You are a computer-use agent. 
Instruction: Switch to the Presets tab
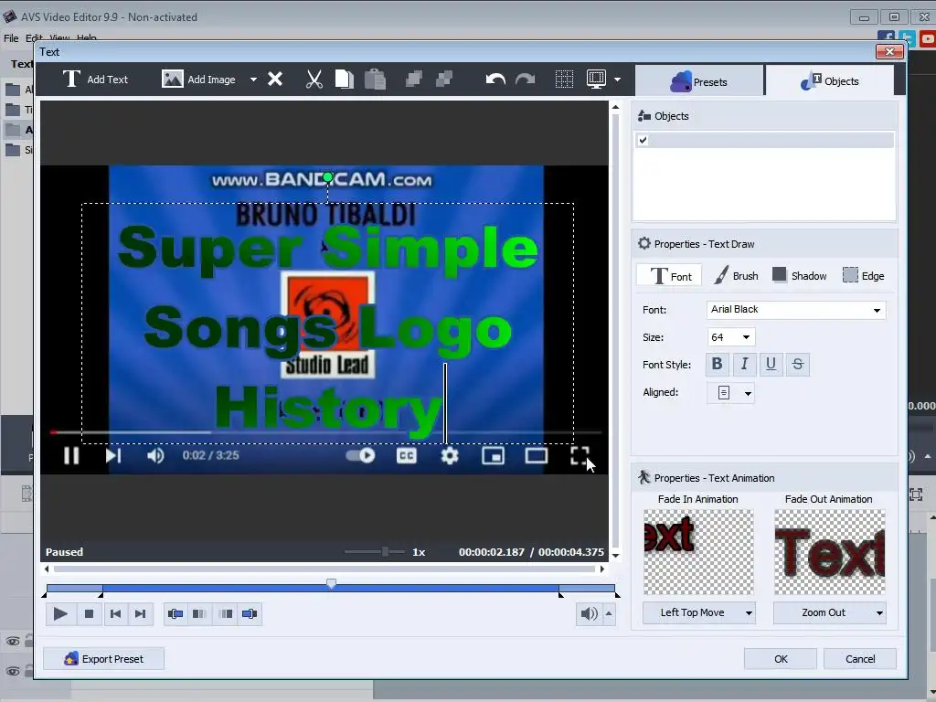(x=699, y=81)
